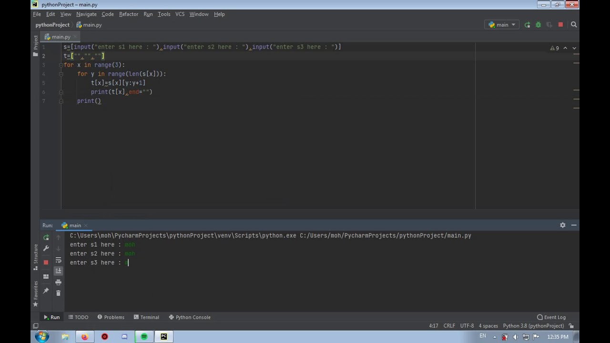Open the TODO tool window
Viewport: 610px width, 343px height.
(78, 317)
